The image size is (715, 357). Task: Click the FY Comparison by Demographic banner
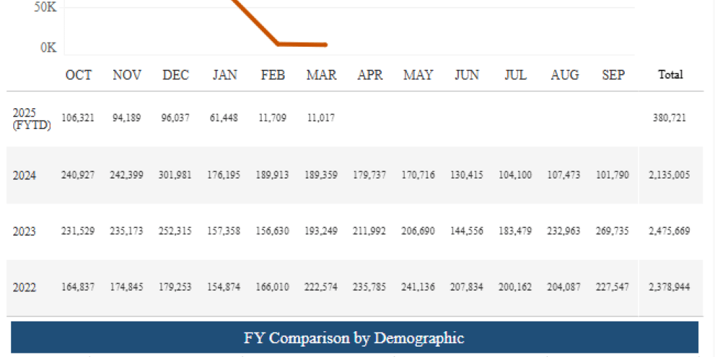coord(354,338)
